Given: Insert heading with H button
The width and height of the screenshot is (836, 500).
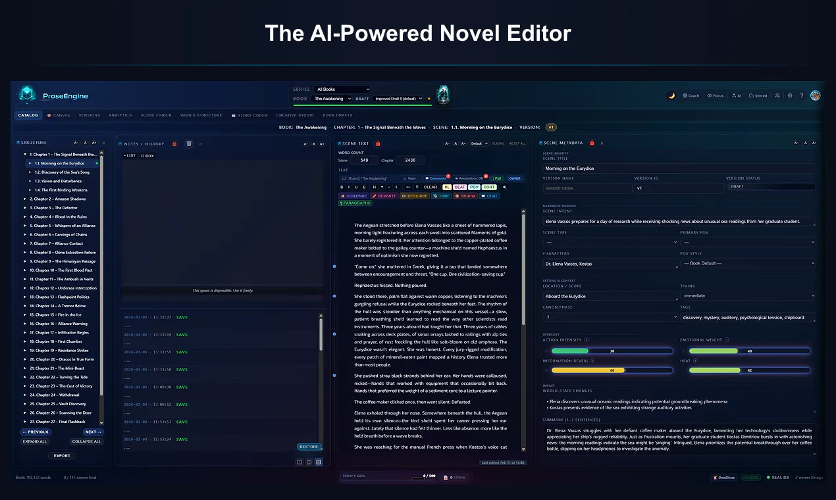Looking at the screenshot, I should click(375, 187).
